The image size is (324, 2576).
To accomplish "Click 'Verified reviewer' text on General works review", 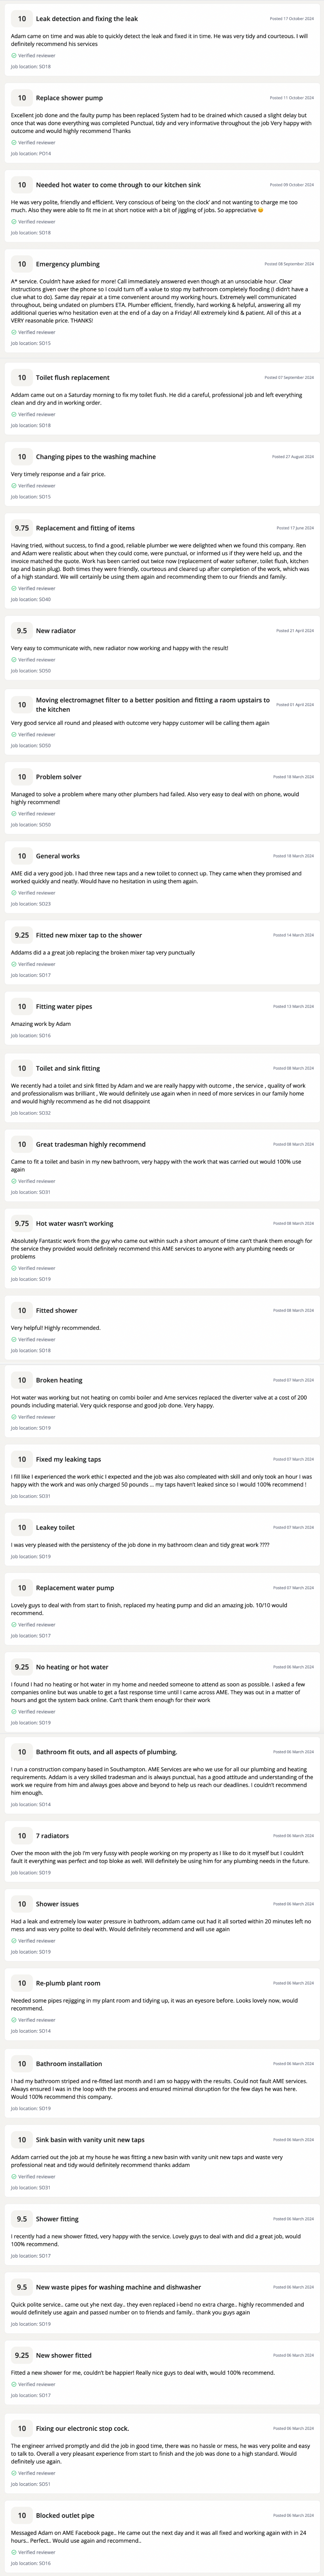I will coord(37,893).
